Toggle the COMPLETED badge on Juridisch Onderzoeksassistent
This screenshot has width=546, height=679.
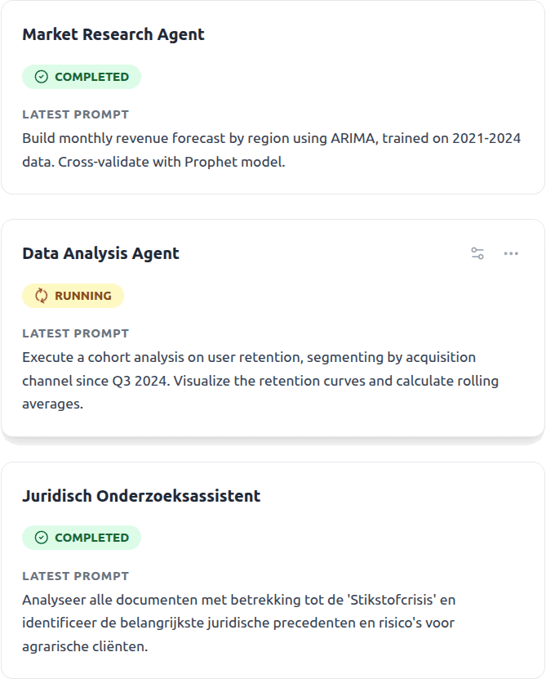81,538
